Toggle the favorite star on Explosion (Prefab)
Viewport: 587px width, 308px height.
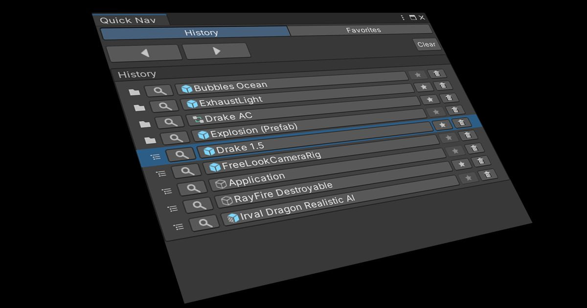click(x=442, y=124)
